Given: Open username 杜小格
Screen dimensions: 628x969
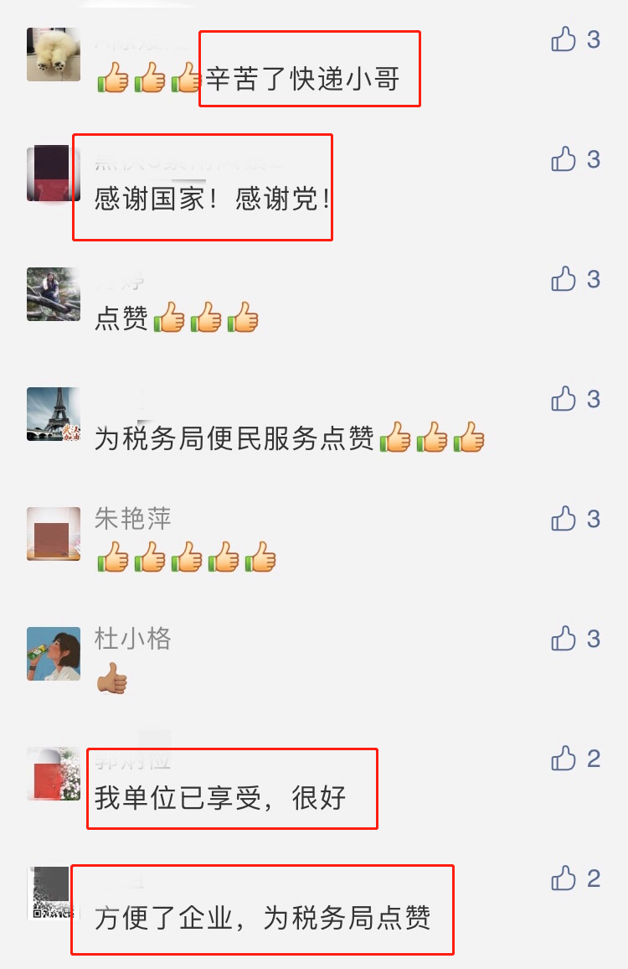Looking at the screenshot, I should [133, 639].
